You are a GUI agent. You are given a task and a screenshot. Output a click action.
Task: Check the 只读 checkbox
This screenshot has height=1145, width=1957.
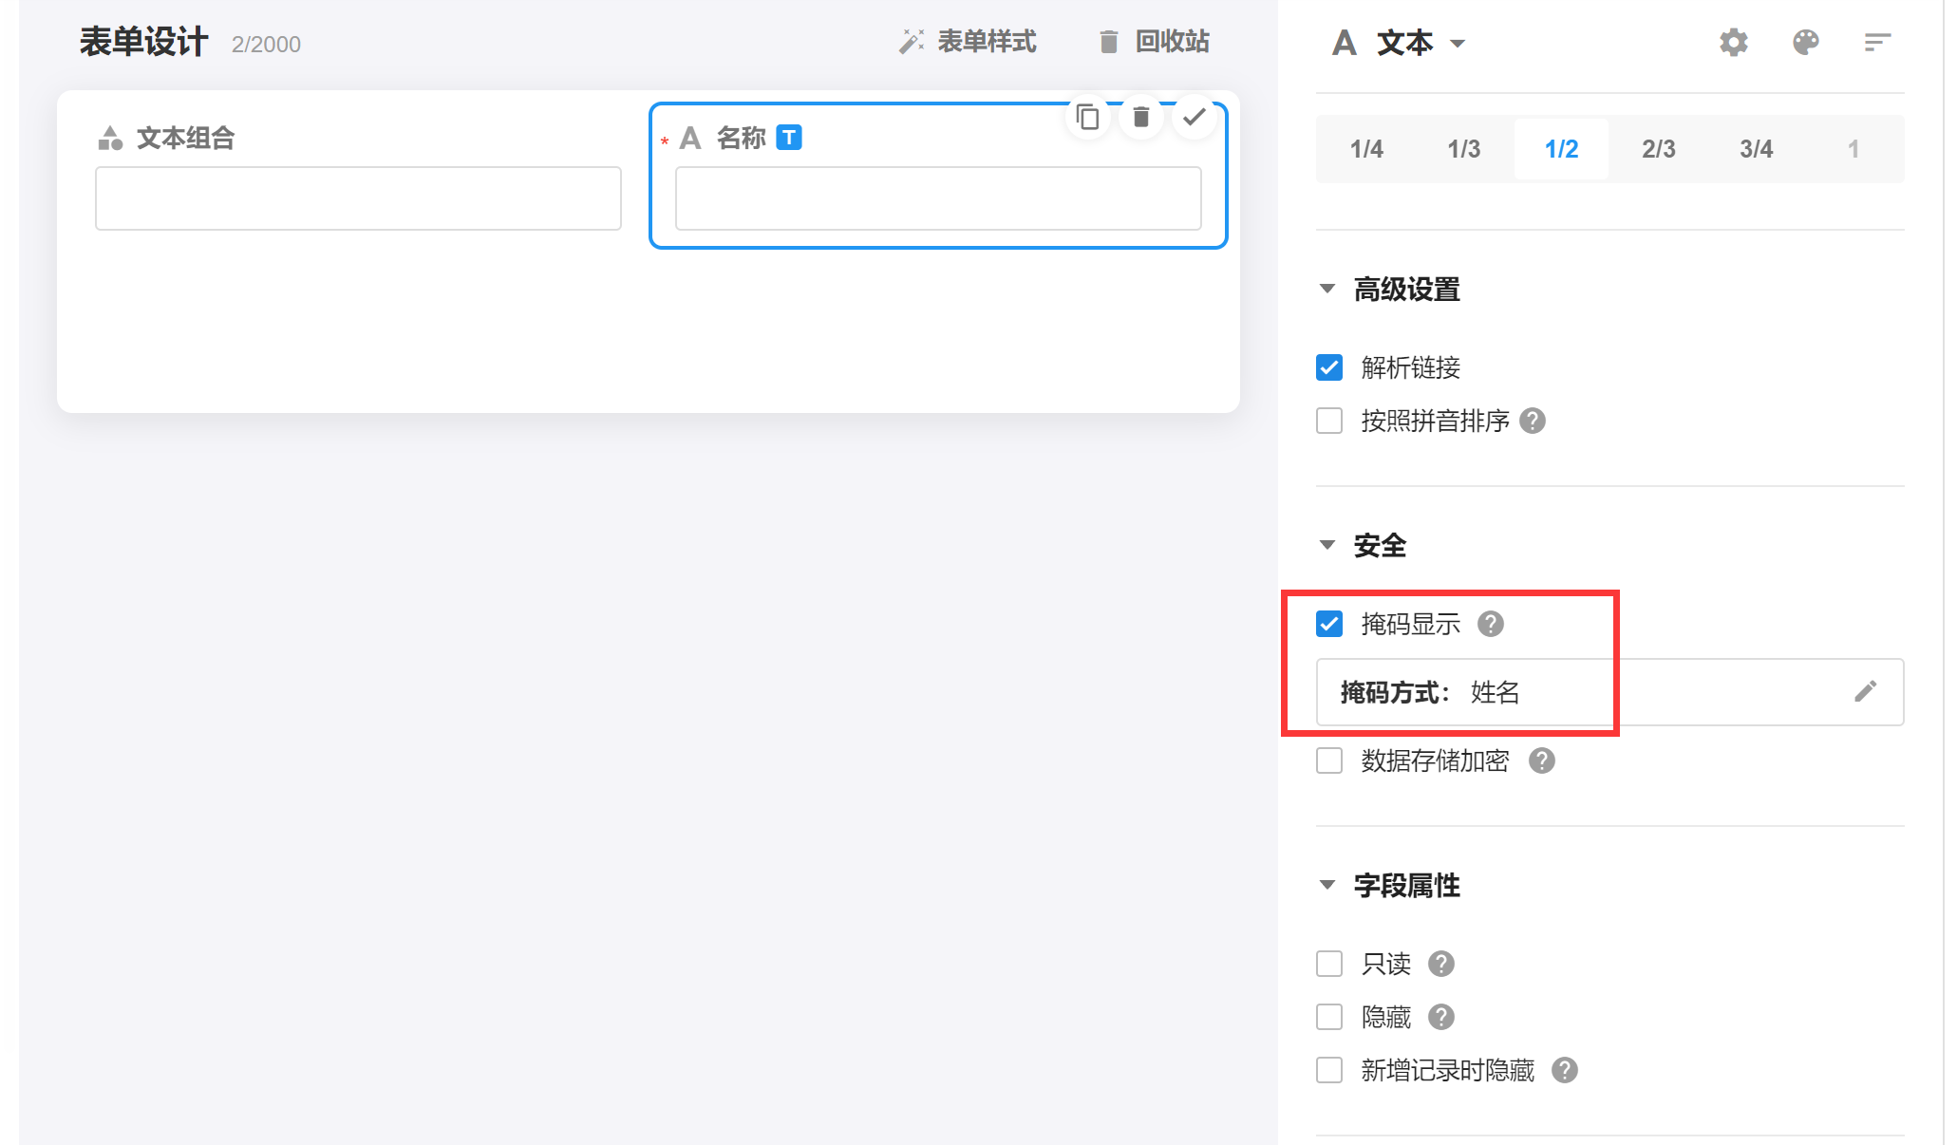point(1329,964)
